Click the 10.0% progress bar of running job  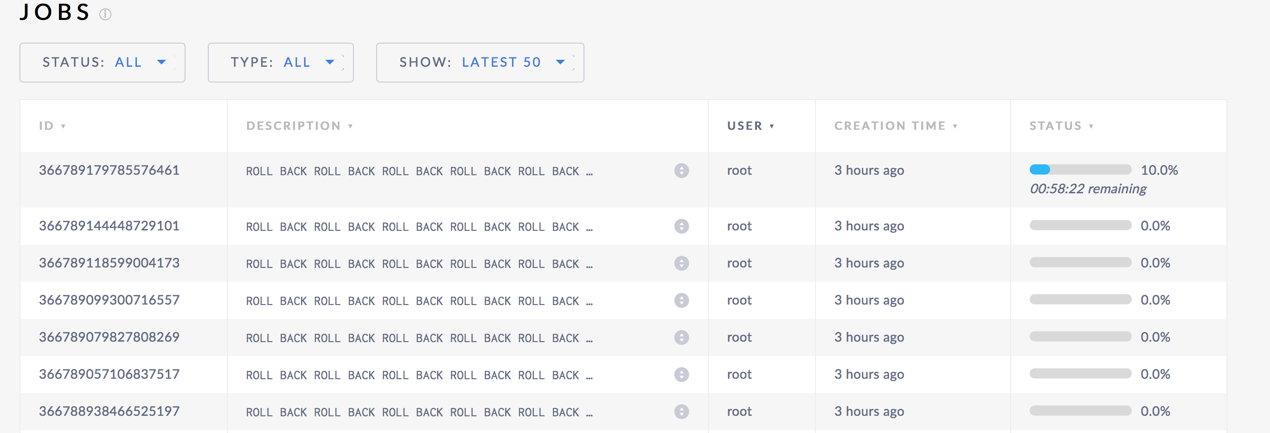[1080, 170]
